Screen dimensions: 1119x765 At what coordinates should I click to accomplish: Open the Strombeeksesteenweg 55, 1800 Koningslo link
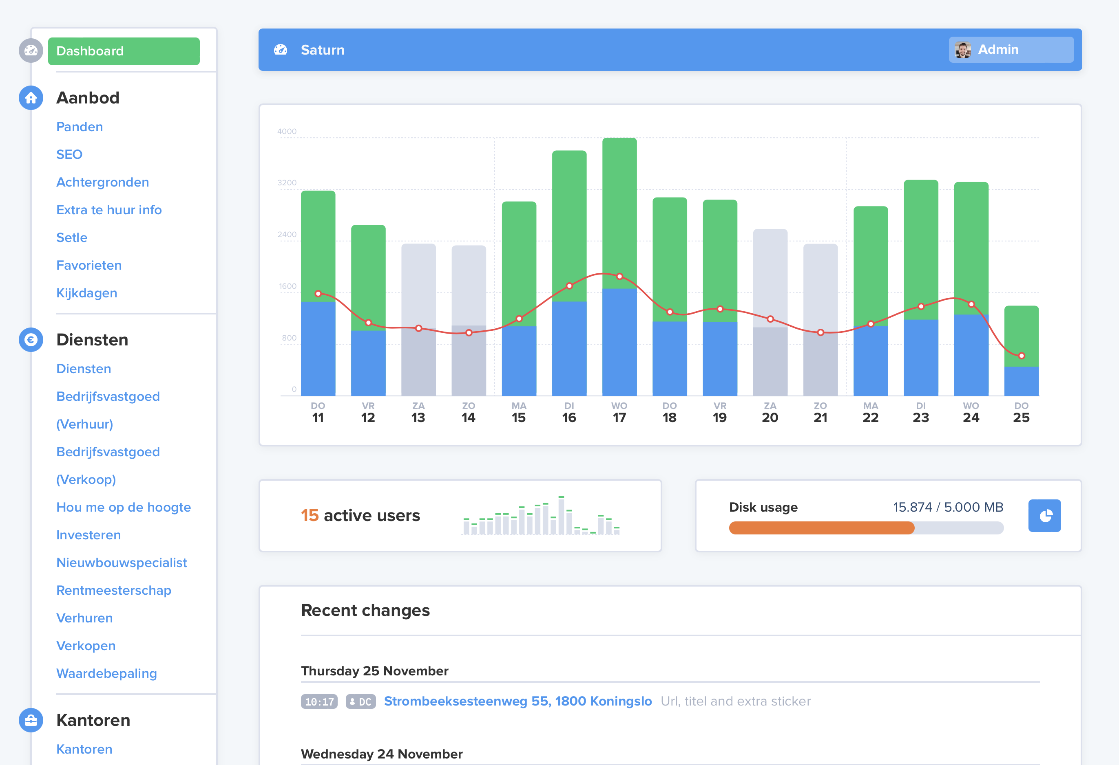(517, 701)
